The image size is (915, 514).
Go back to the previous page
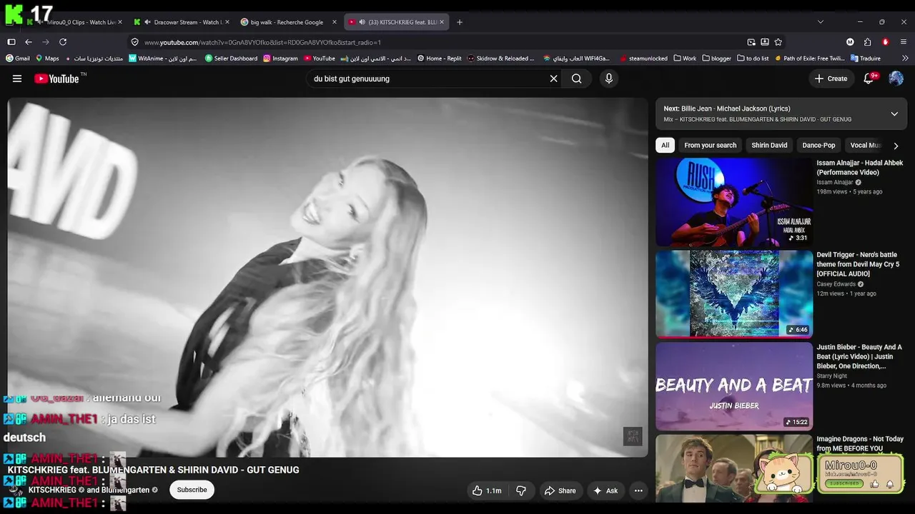point(29,42)
